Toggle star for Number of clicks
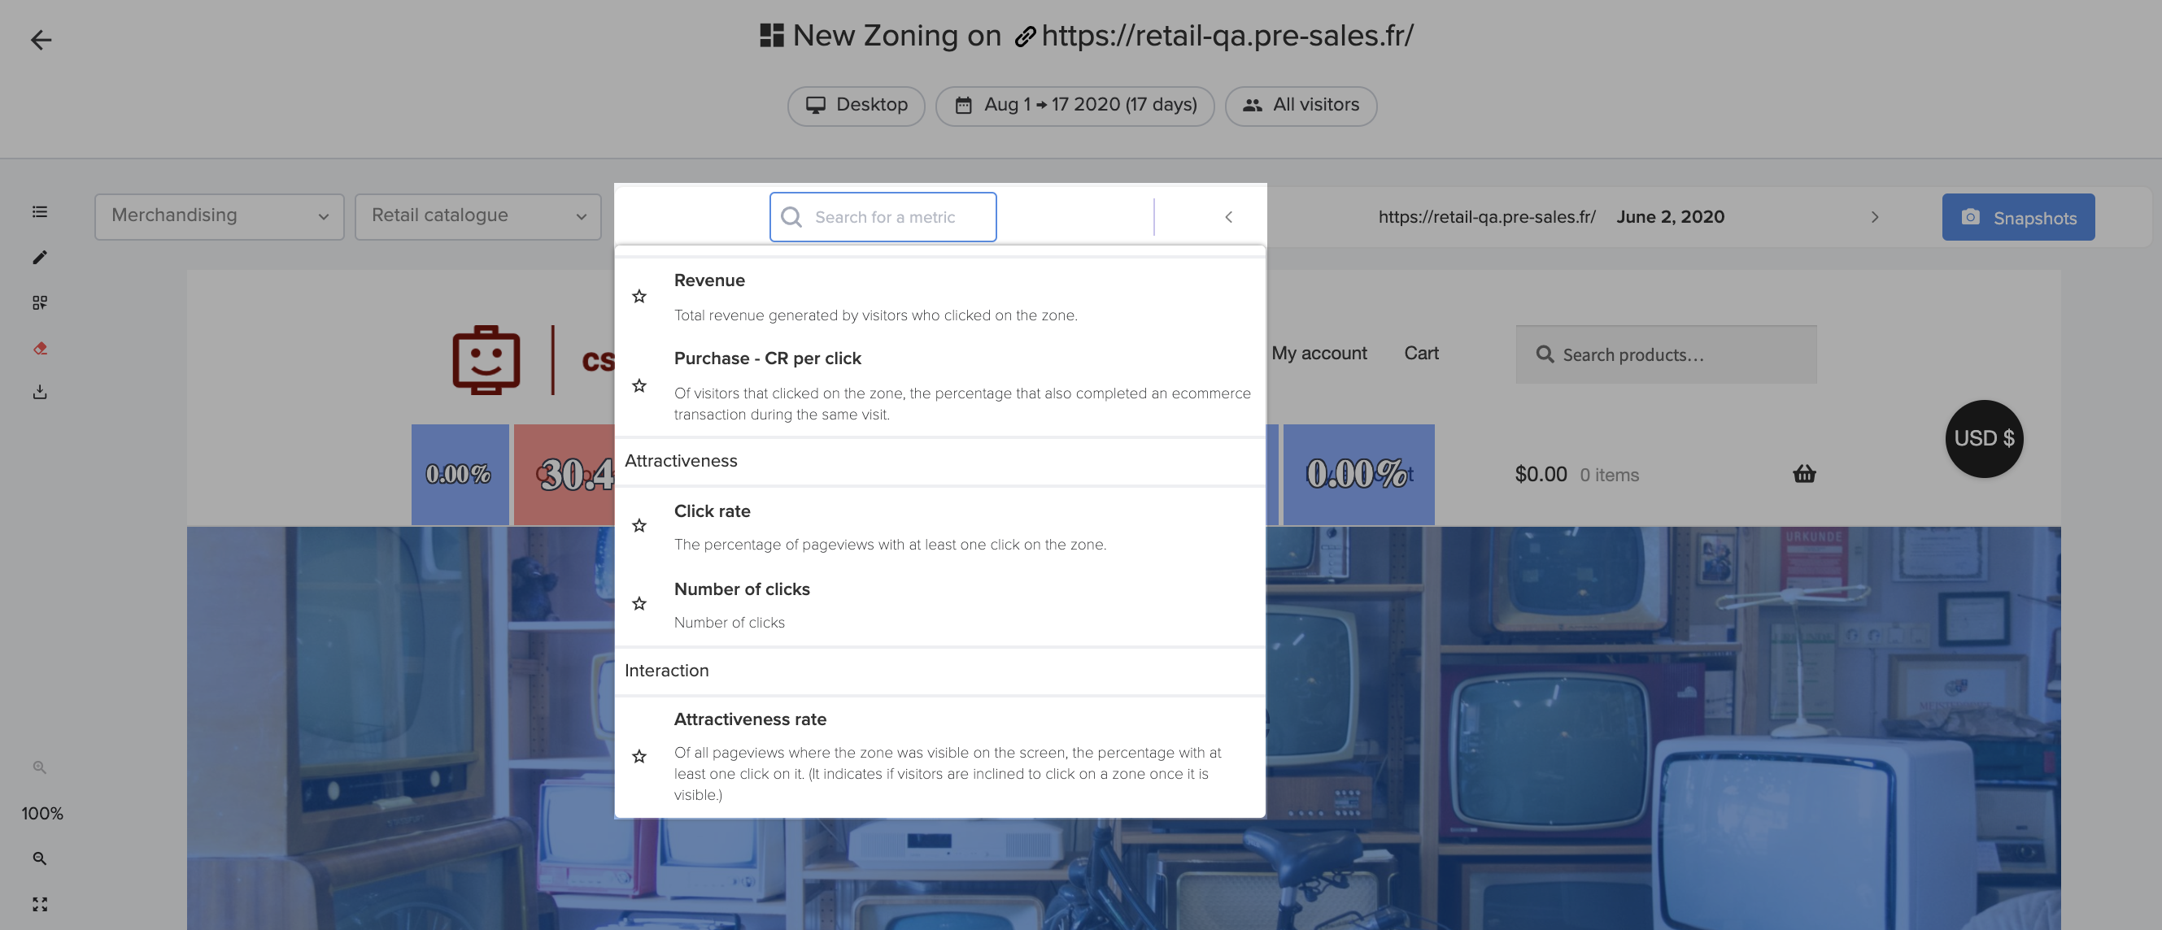2162x930 pixels. coord(639,603)
